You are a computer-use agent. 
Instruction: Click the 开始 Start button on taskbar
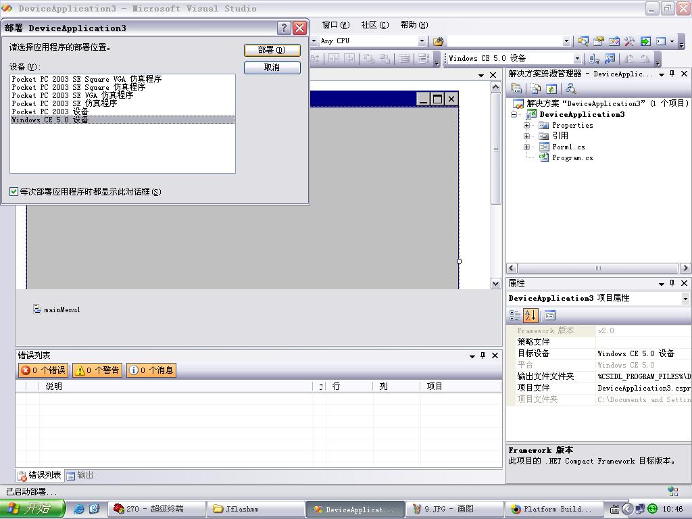(32, 508)
